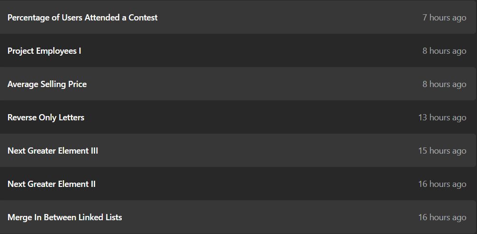477x234 pixels.
Task: Open Percentage of Users Attended a Contest
Action: (82, 17)
